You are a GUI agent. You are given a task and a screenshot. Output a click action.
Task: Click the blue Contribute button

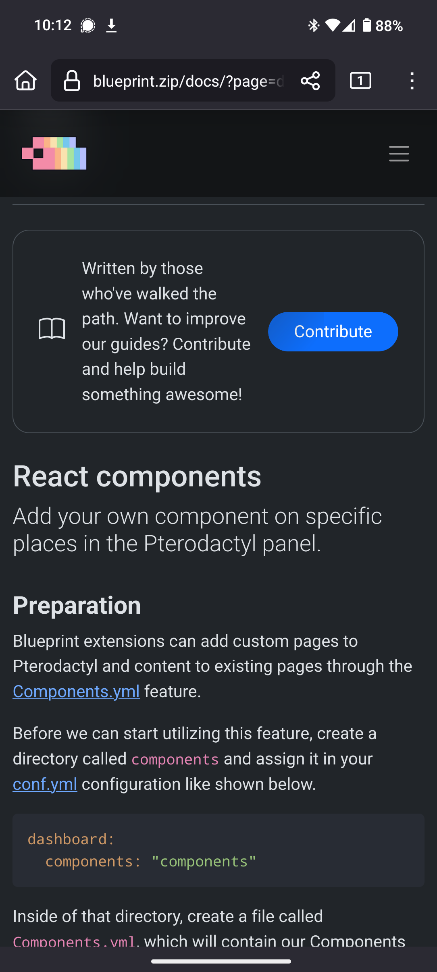333,332
